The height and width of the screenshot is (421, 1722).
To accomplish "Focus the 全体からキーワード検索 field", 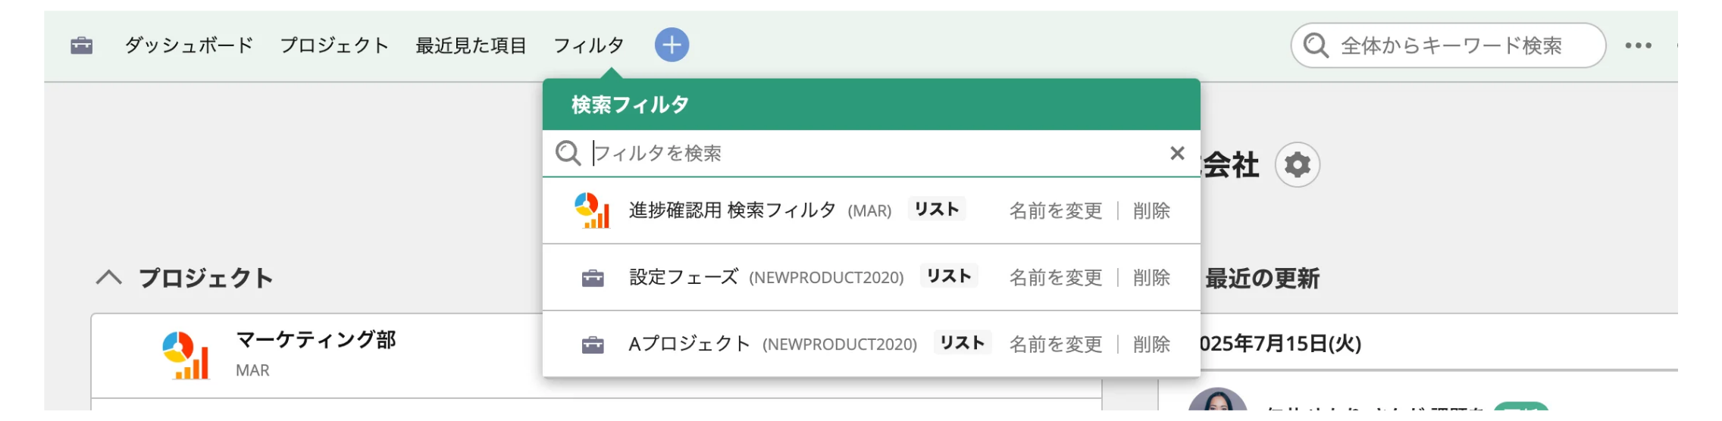I will [x=1448, y=45].
